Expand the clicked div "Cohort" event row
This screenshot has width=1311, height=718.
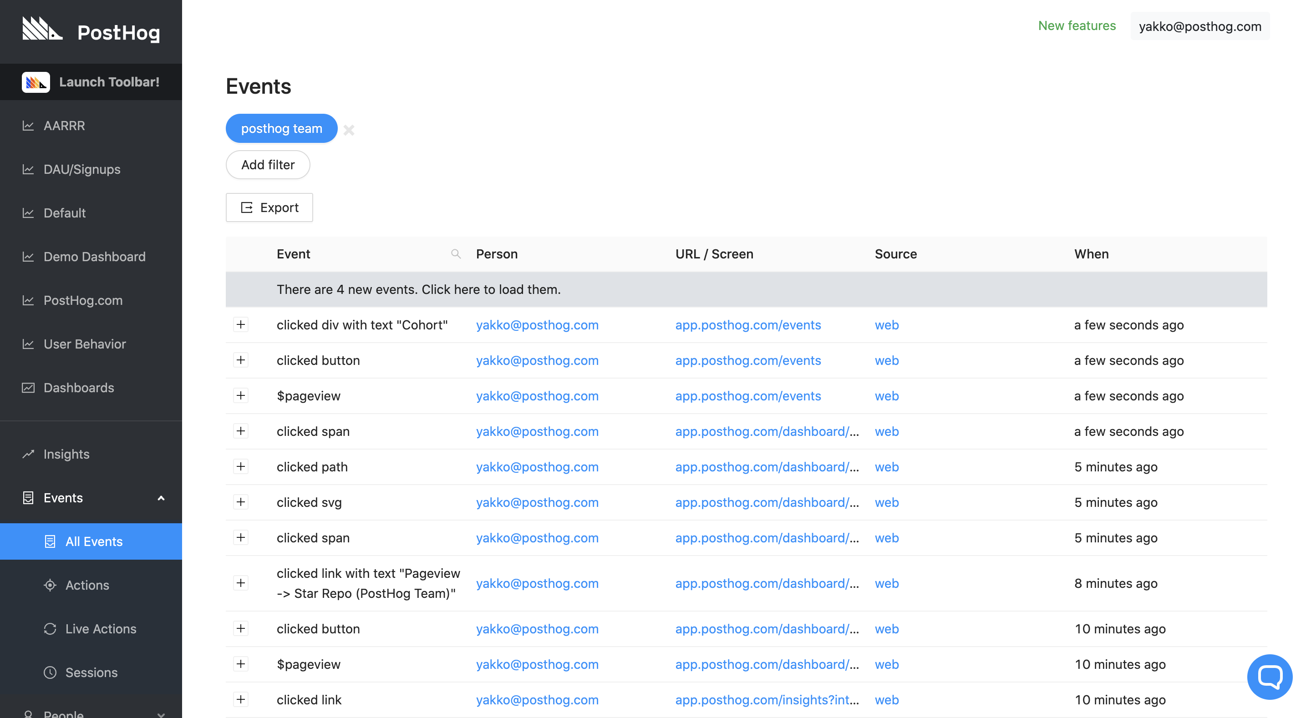(241, 325)
